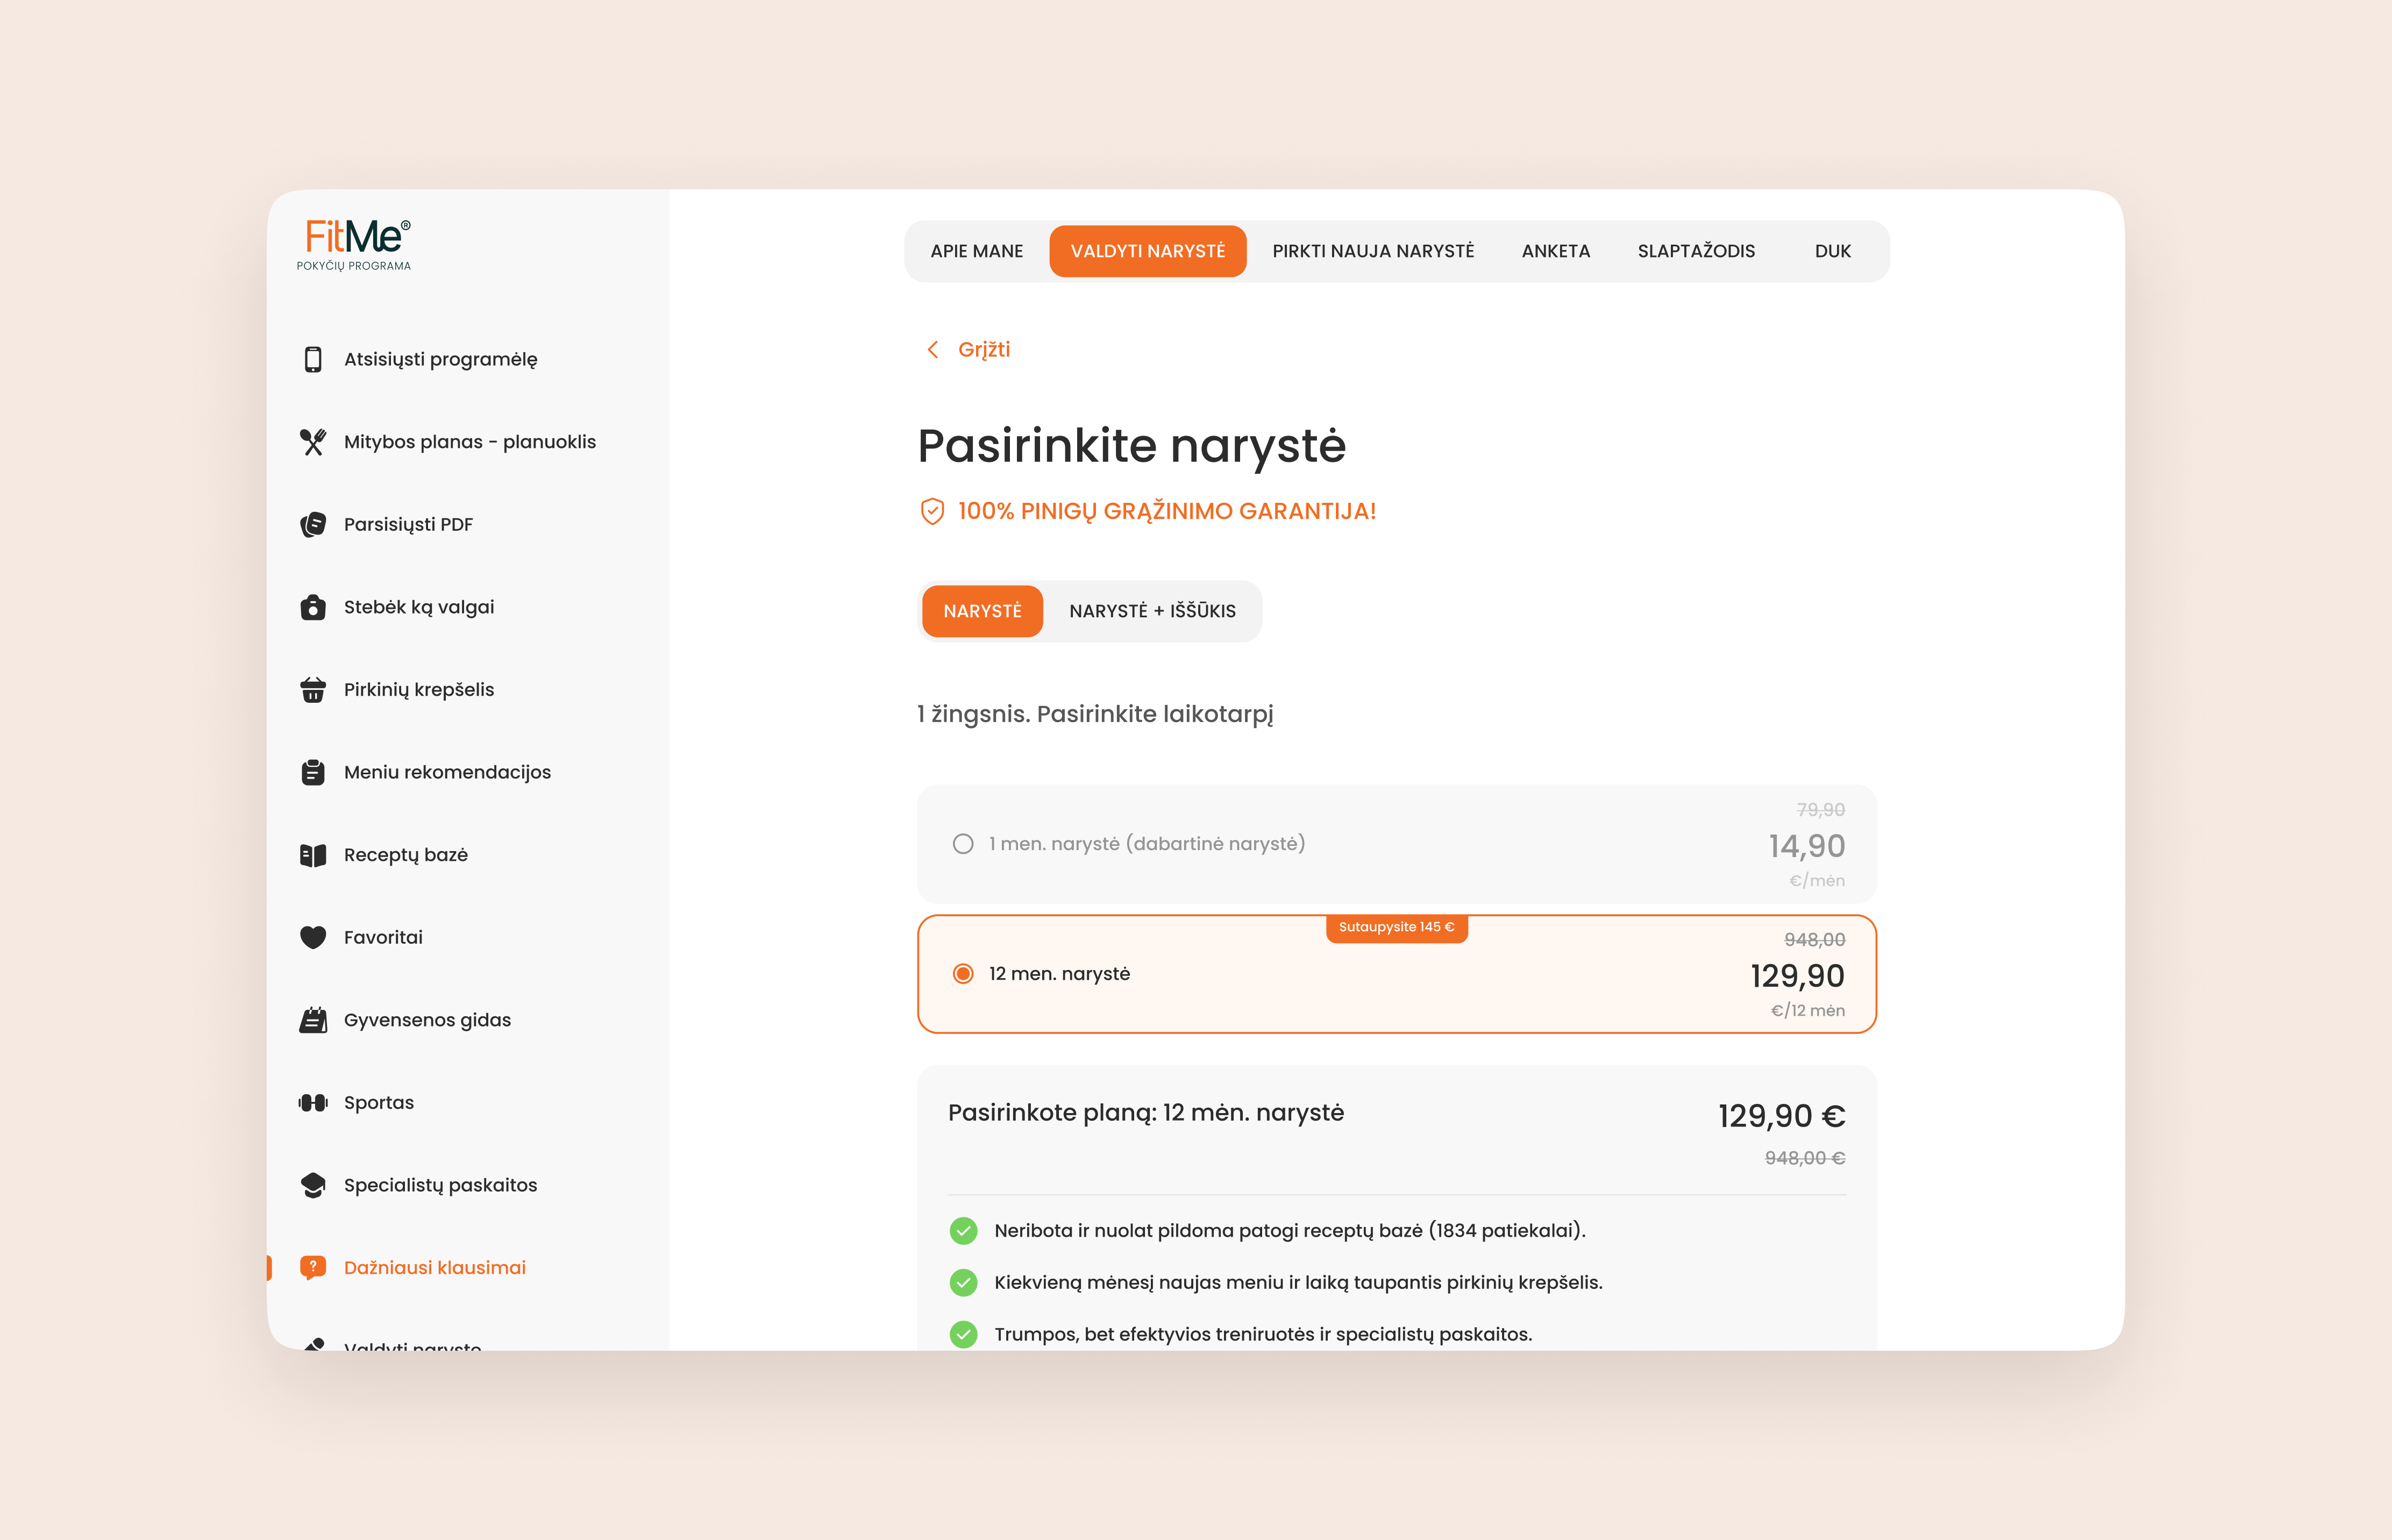Click the Trumpos, bet efektyvios treniruotės line

1263,1335
